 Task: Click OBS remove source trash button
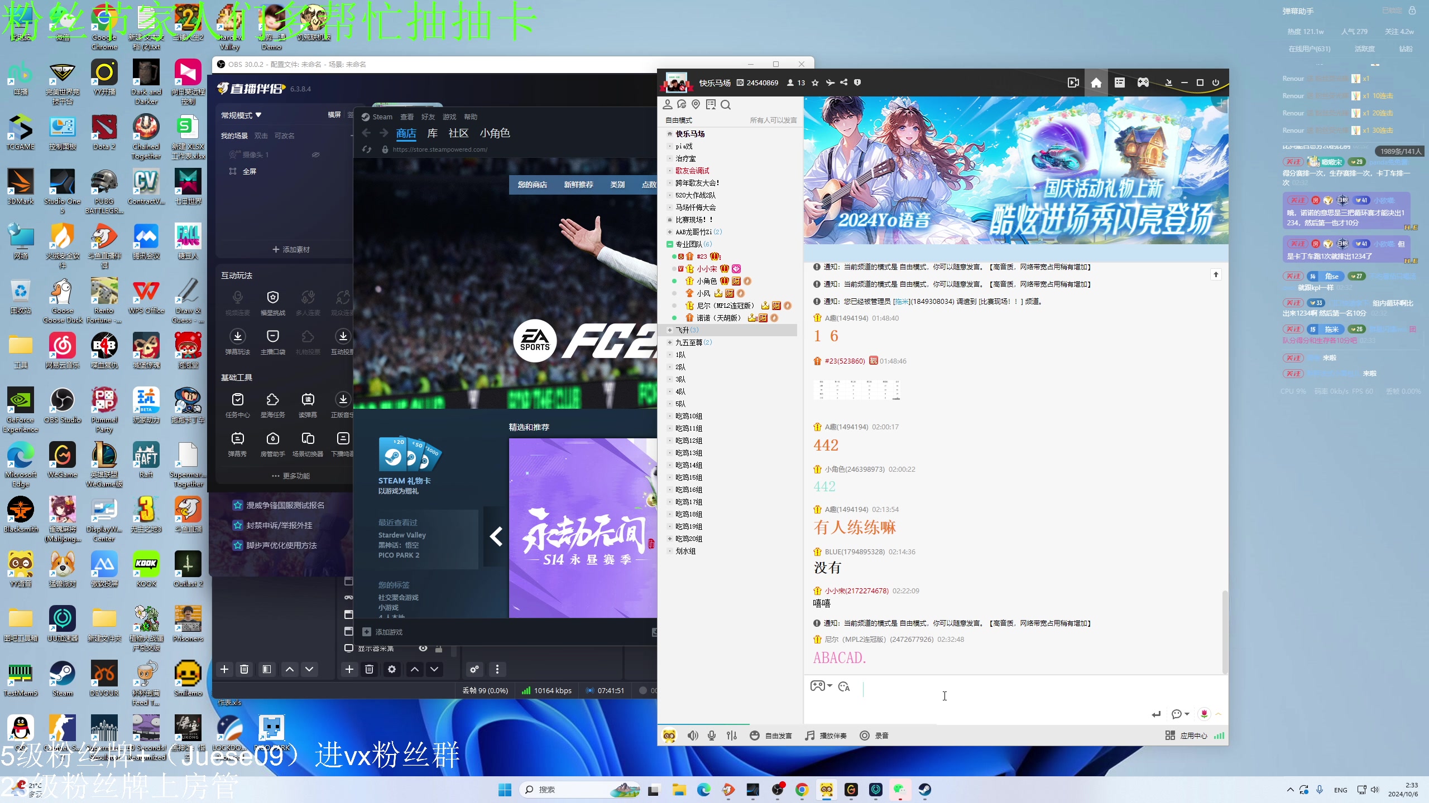pos(369,669)
